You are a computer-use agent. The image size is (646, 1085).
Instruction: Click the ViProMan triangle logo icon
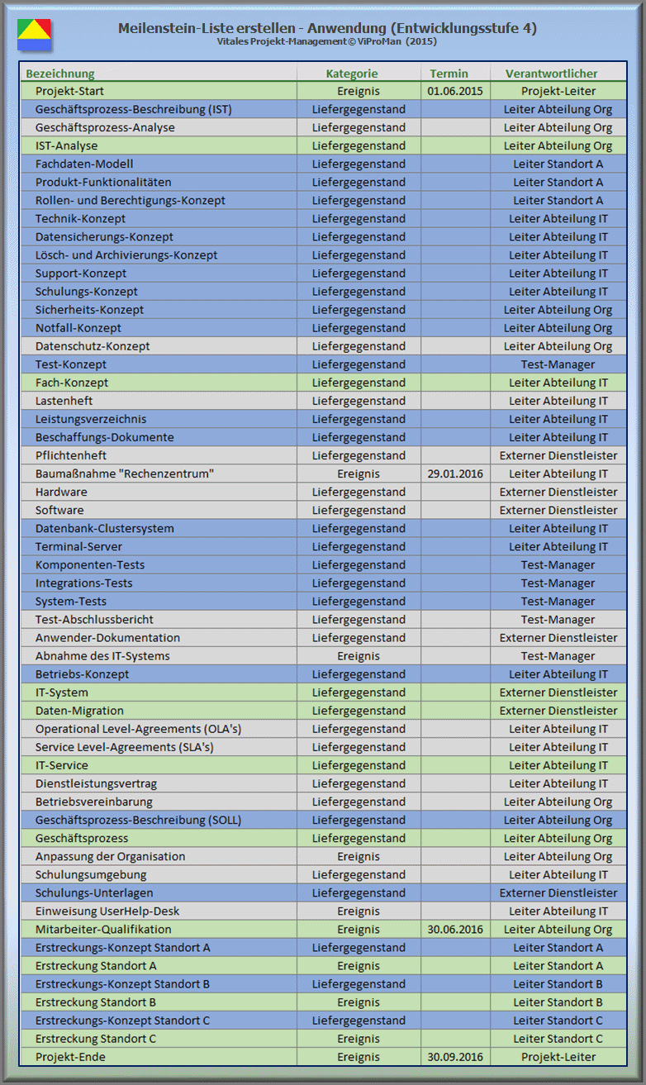(34, 35)
